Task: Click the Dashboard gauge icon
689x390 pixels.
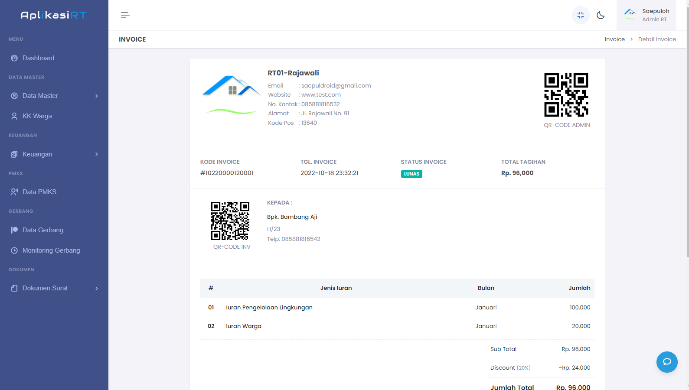Action: tap(14, 58)
